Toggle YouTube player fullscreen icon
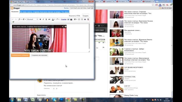The image size is (182, 102). 106,26
